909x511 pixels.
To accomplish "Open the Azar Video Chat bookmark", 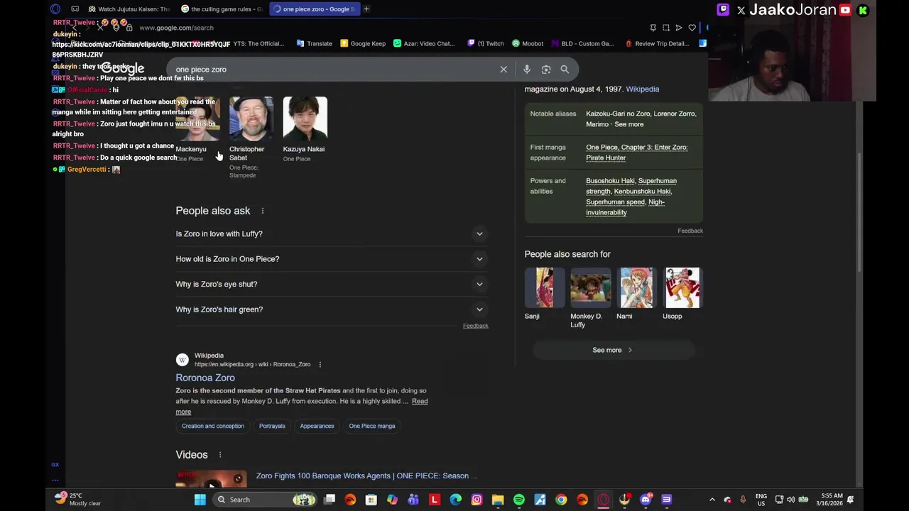I will 424,43.
